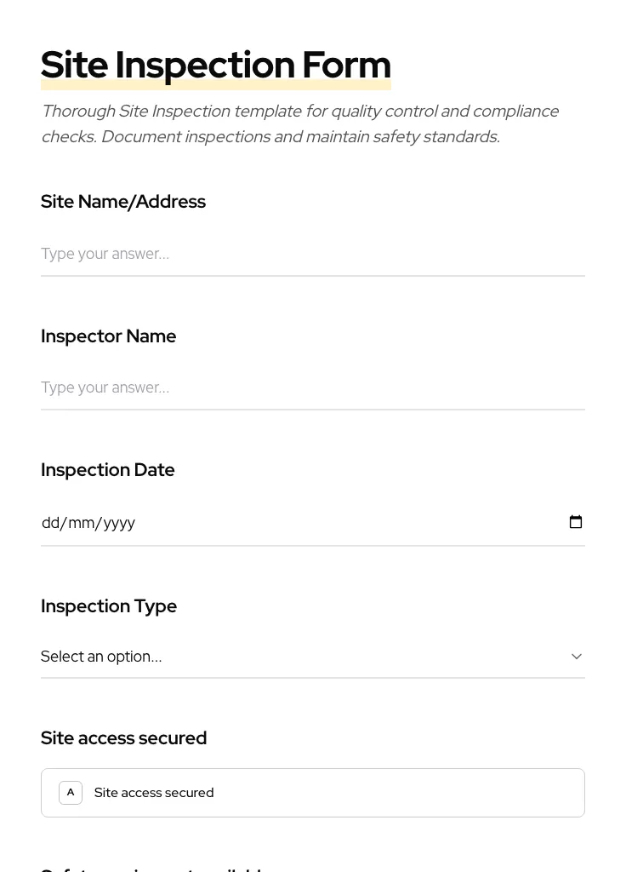Click the bold "Site access secured" question heading
626x872 pixels.
(x=124, y=738)
